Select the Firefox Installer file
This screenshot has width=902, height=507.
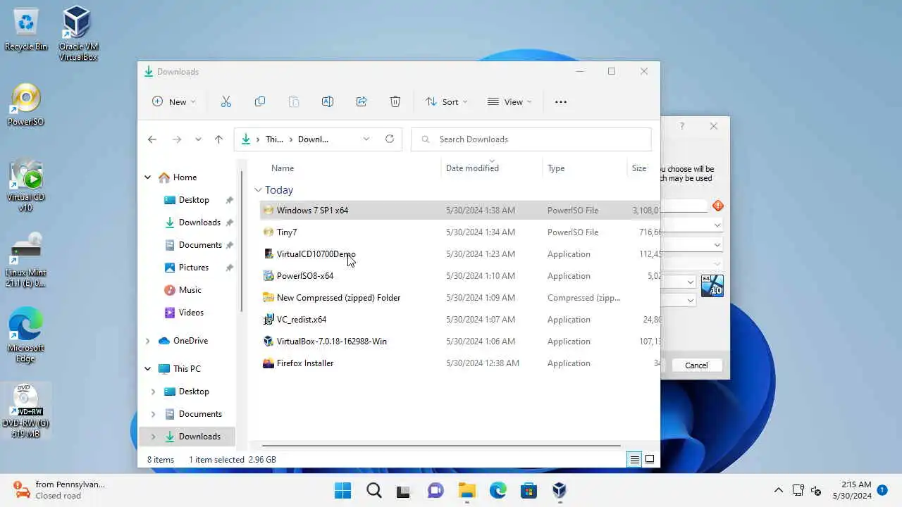(459, 363)
